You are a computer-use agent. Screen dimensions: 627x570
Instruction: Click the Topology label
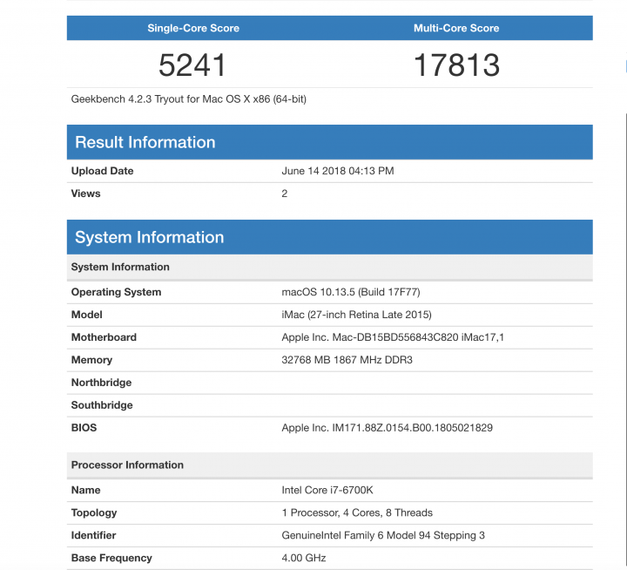pyautogui.click(x=94, y=512)
